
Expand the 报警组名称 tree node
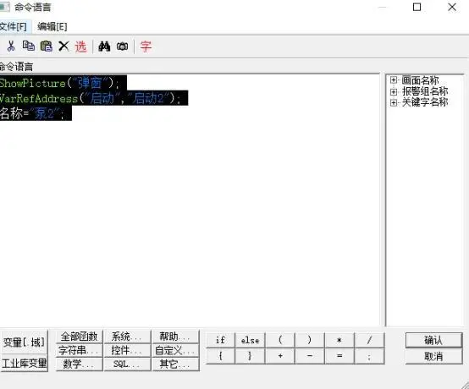coord(394,91)
